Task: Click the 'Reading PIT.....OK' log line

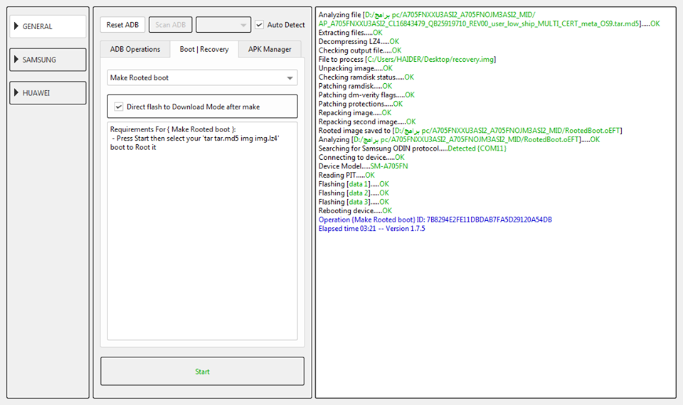Action: tap(346, 175)
